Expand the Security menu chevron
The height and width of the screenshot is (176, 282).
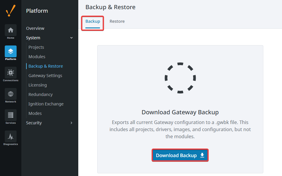pyautogui.click(x=71, y=123)
